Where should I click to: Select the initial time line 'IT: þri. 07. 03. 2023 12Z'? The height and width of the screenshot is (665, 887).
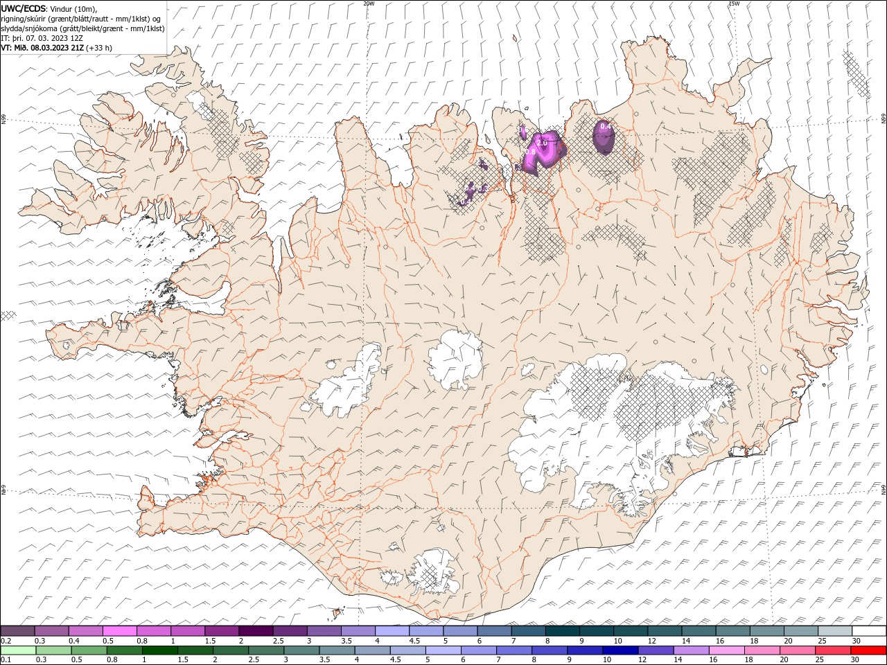(x=42, y=38)
